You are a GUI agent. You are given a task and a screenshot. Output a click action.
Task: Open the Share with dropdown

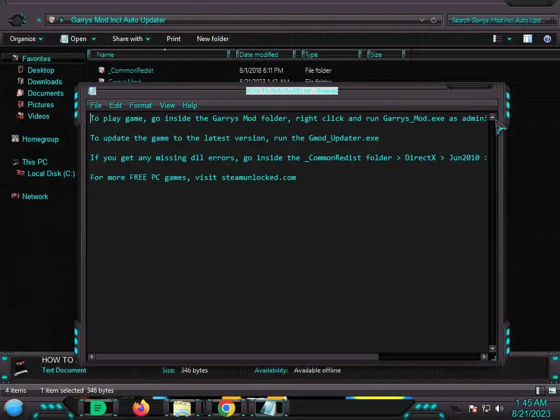131,39
